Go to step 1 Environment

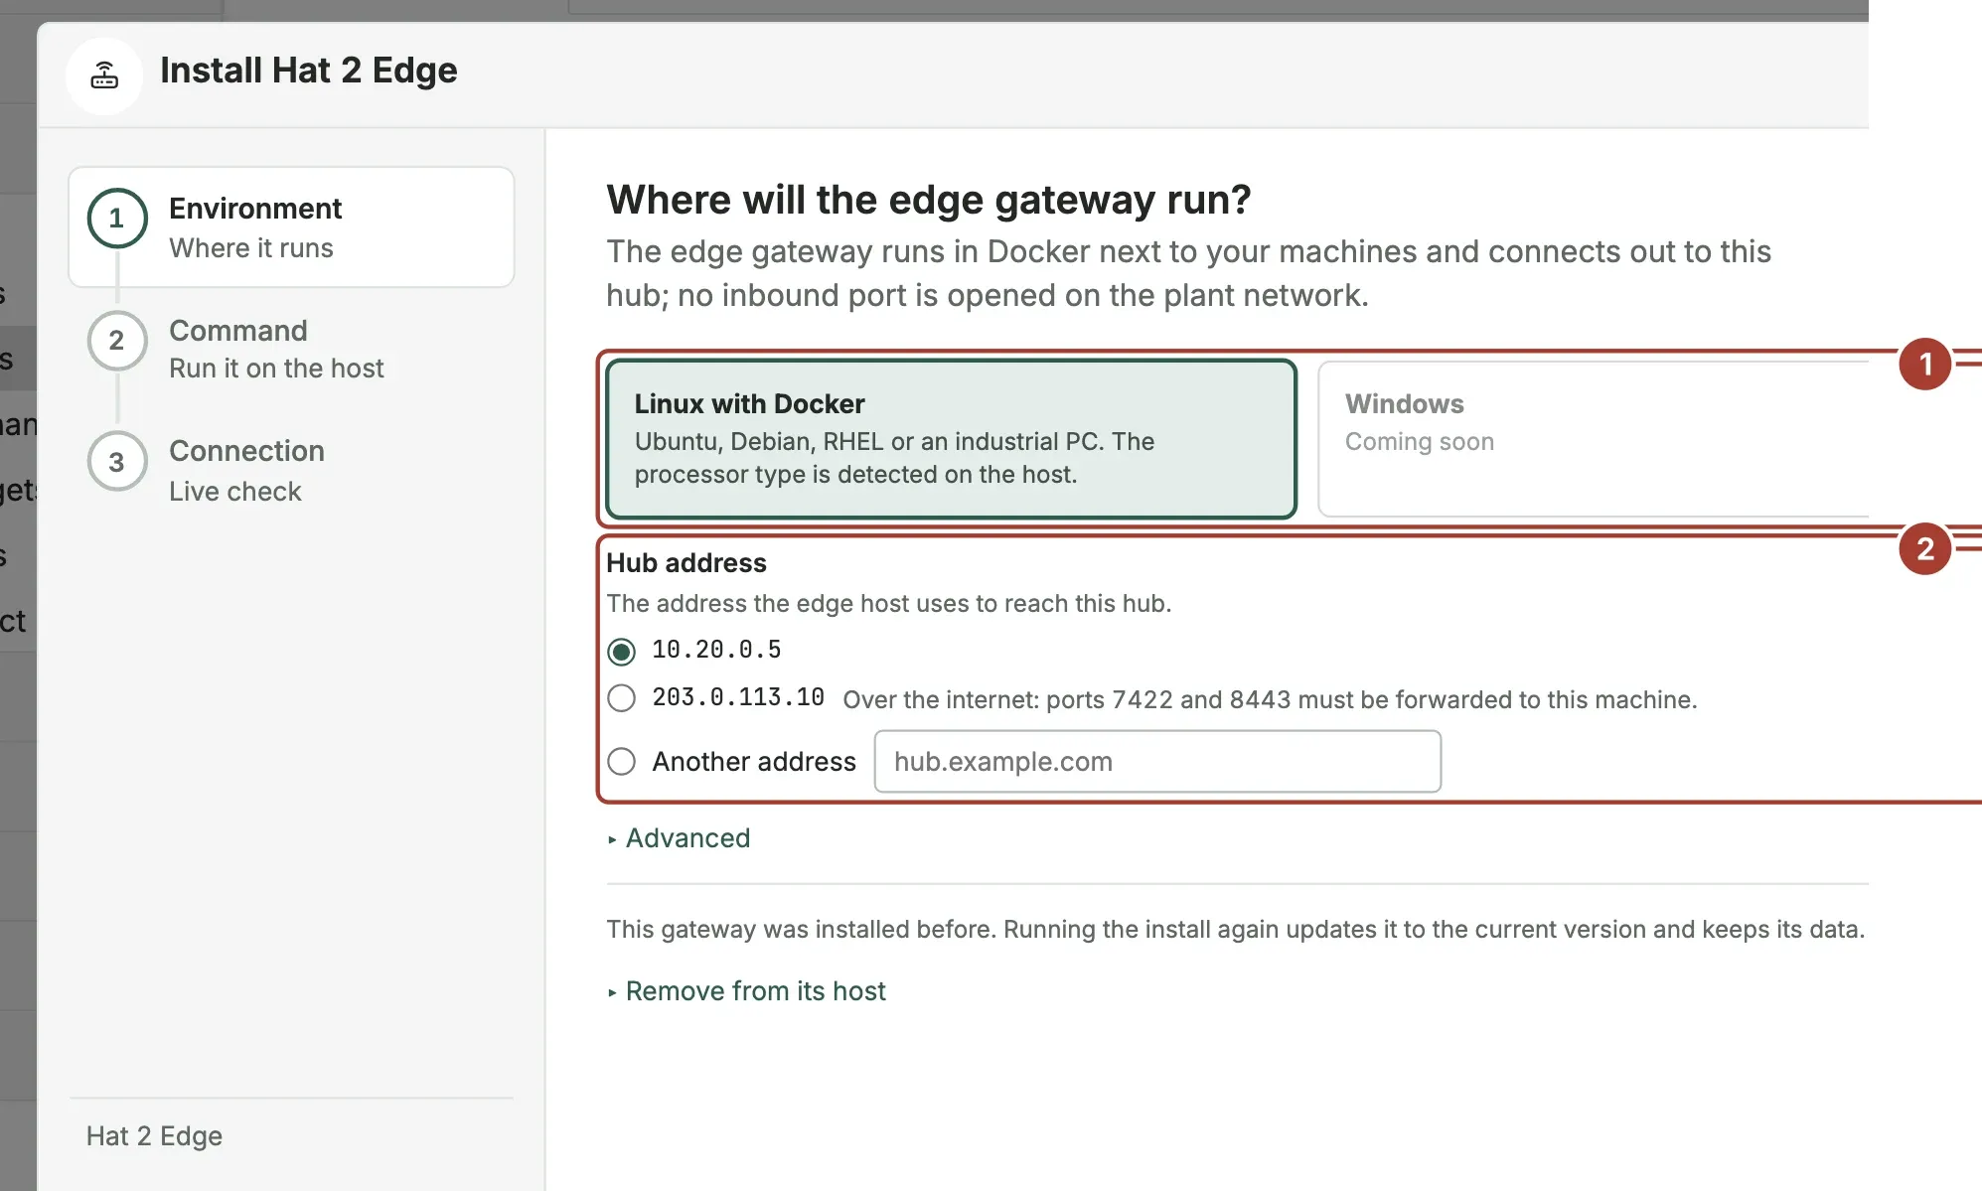click(291, 227)
